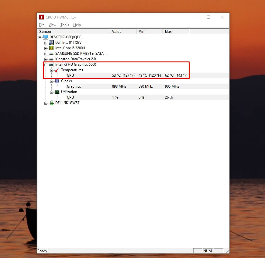The height and width of the screenshot is (258, 265).
Task: Select the Utilization meter icon
Action: click(57, 92)
